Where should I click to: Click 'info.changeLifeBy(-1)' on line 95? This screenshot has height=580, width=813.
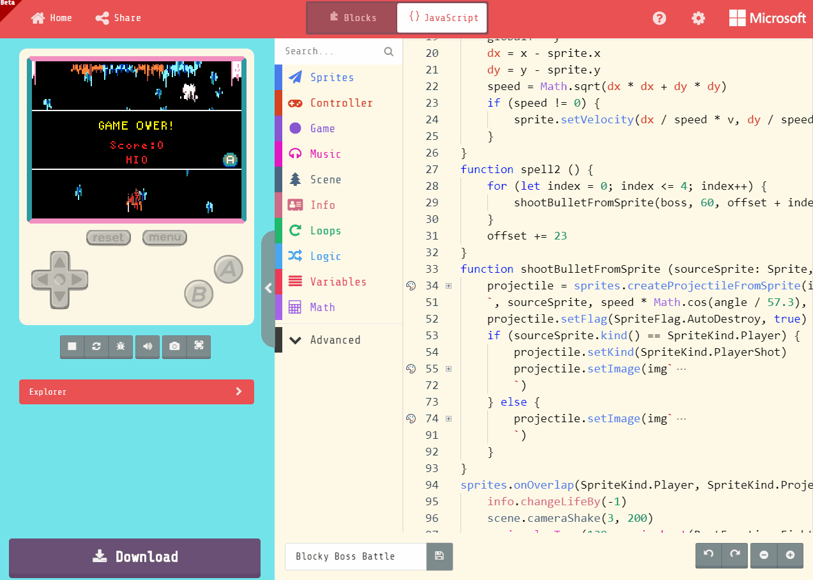pyautogui.click(x=557, y=501)
